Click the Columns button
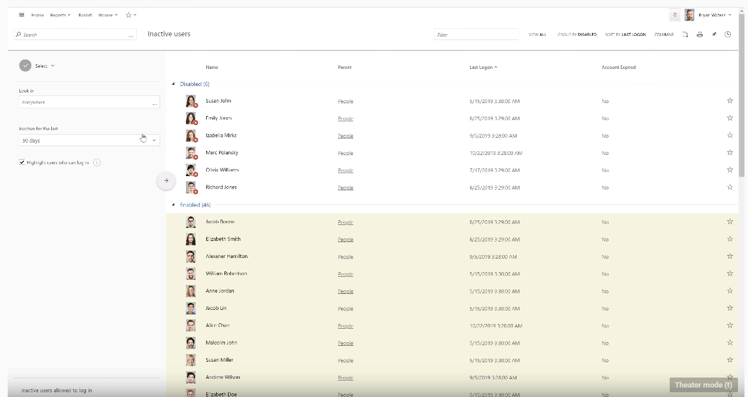 pos(664,35)
